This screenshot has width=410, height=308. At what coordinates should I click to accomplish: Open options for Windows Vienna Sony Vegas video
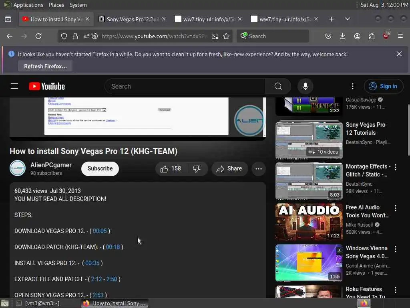point(395,249)
